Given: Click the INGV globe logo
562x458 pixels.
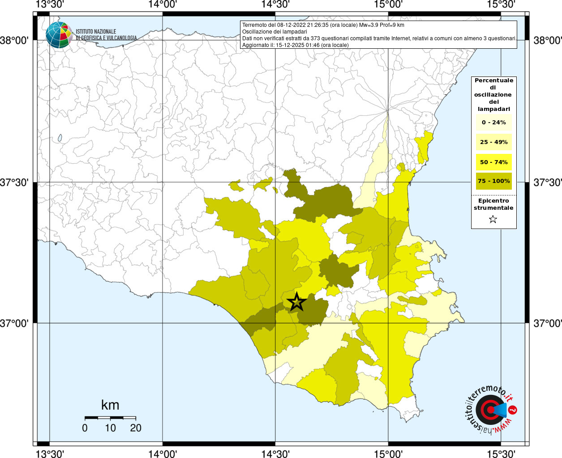Looking at the screenshot, I should [59, 35].
